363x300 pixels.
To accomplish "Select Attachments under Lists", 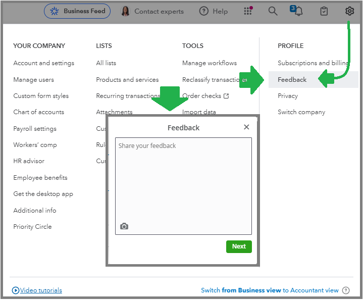I will pyautogui.click(x=114, y=112).
